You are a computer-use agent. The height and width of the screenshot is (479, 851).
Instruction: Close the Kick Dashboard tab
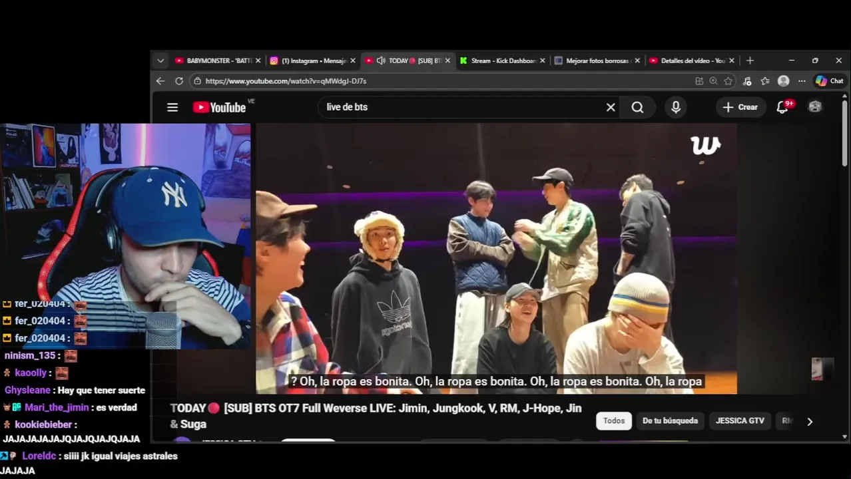coord(543,61)
